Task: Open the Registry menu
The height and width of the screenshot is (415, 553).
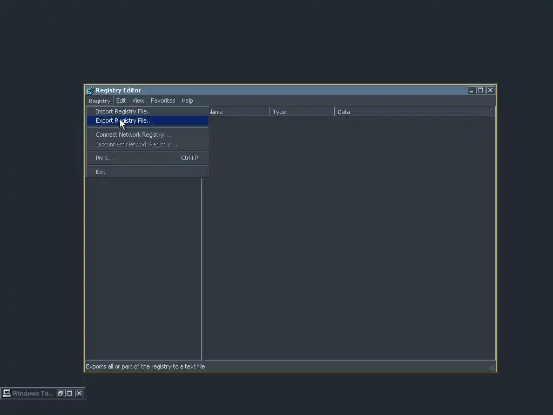Action: pyautogui.click(x=99, y=101)
